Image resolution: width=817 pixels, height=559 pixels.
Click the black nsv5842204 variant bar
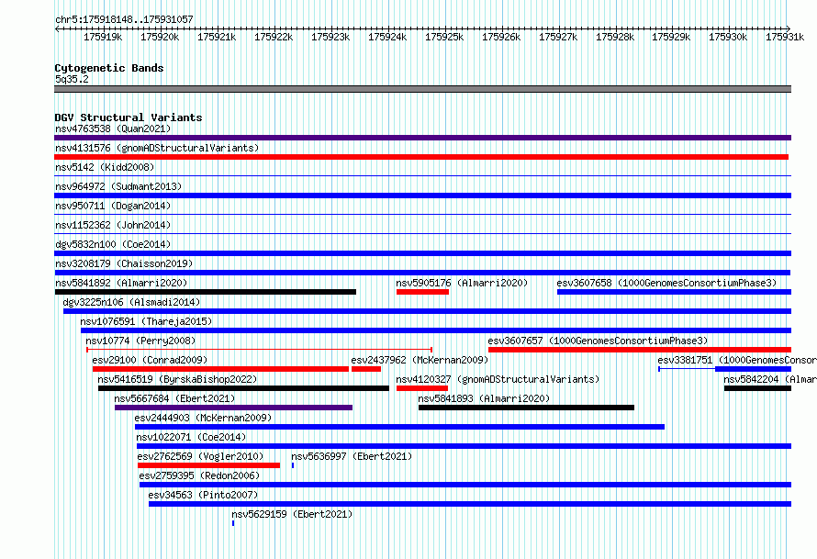point(757,388)
